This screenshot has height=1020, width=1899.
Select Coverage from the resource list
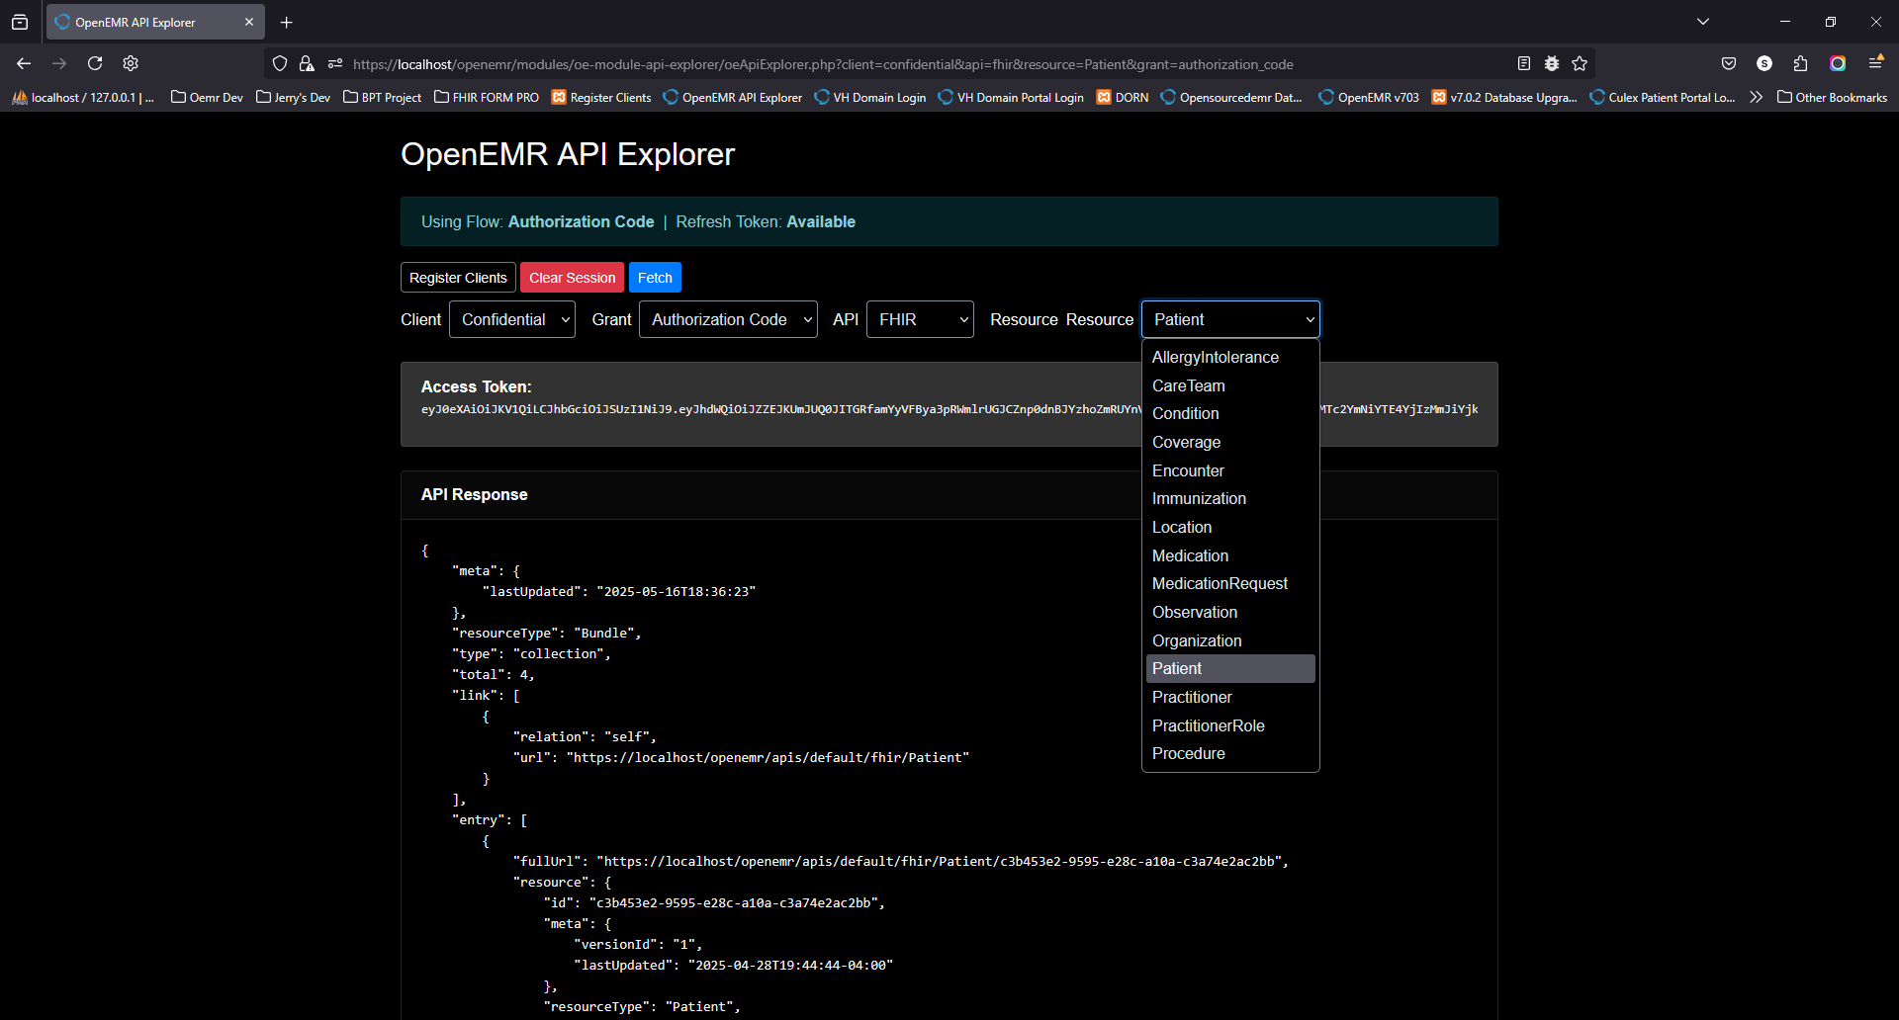[x=1230, y=442]
